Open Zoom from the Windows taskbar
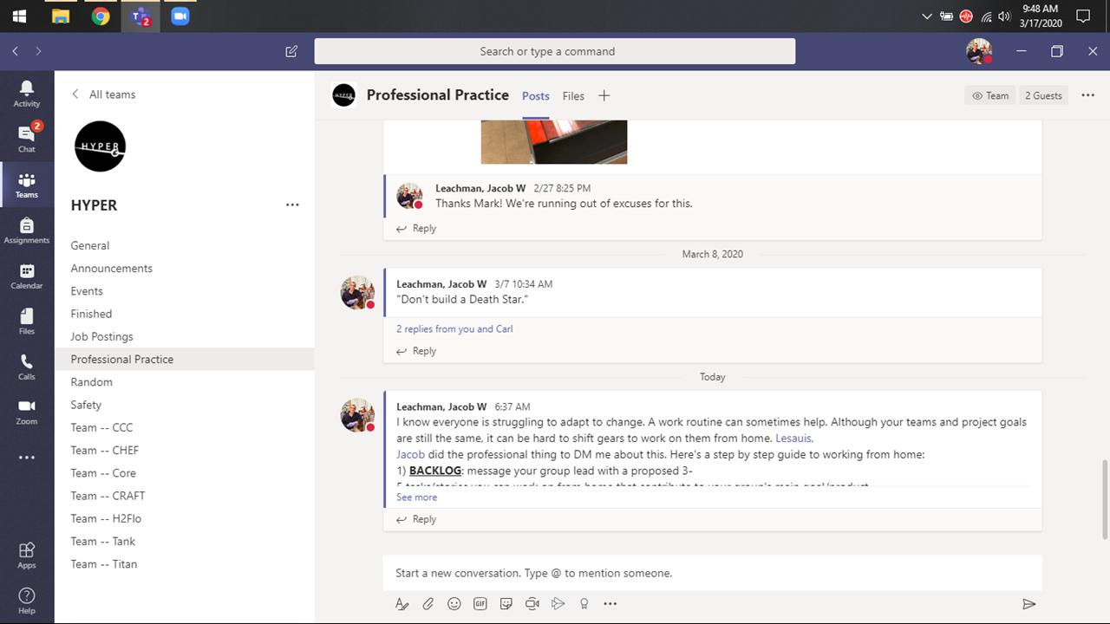1110x624 pixels. [180, 16]
